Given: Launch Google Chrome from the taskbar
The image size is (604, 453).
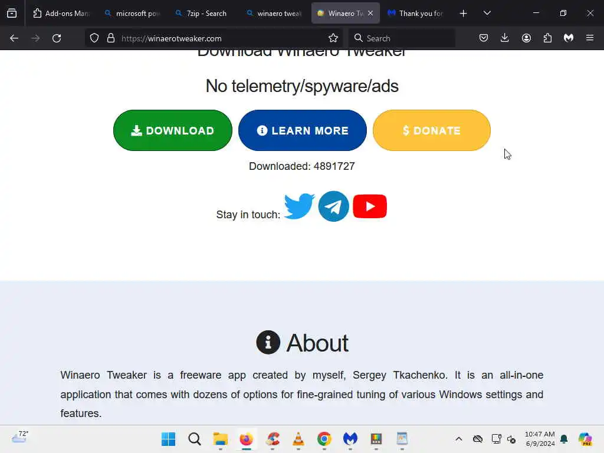Looking at the screenshot, I should tap(324, 439).
